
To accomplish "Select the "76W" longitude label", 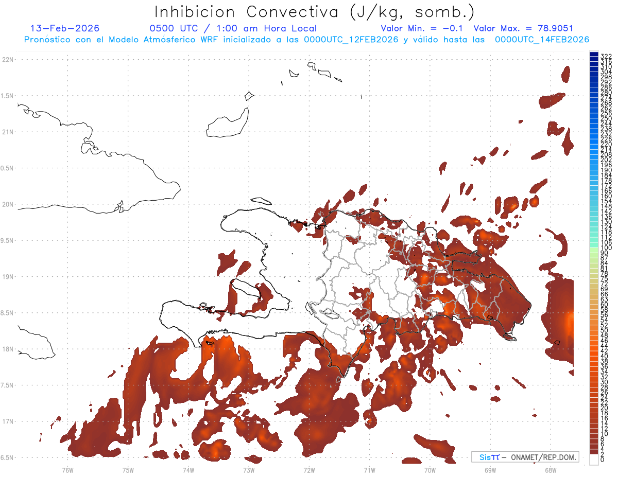I will [67, 470].
